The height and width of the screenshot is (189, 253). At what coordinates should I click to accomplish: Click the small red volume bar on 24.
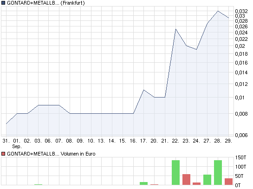pos(197,184)
